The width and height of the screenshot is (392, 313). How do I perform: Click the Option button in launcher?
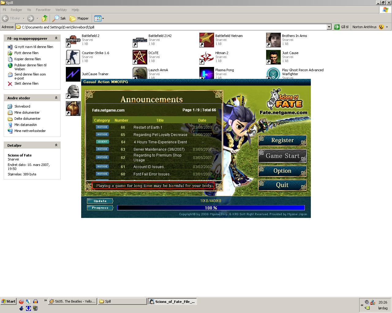(282, 171)
